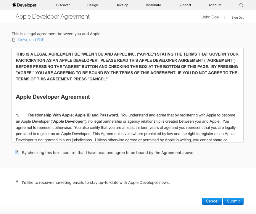This screenshot has width=256, height=214.
Task: Click section heading "Relationship With Apple; Apple ID and Password."
Action: pyautogui.click(x=73, y=115)
